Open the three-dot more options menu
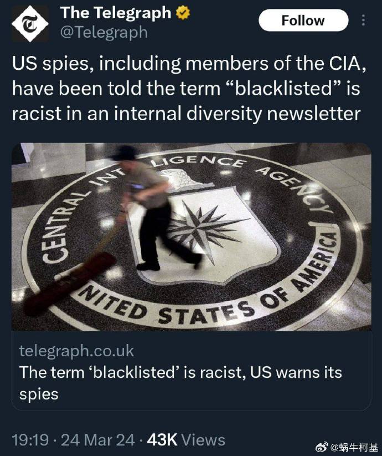The image size is (382, 456). pos(363,21)
